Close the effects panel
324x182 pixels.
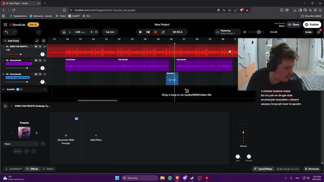5,106
